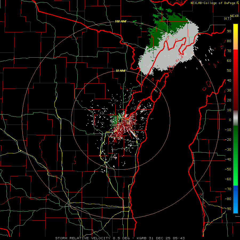240x240 pixels.
Task: Click the positive "60" velocity scale value
Action: pyautogui.click(x=229, y=61)
